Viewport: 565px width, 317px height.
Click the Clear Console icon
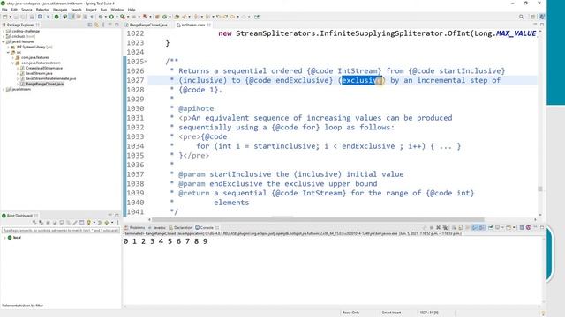454,227
